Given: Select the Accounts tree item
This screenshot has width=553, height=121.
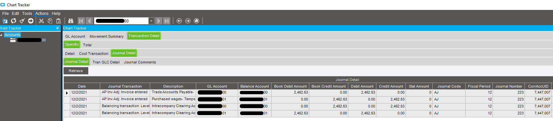Looking at the screenshot, I should click(x=12, y=35).
